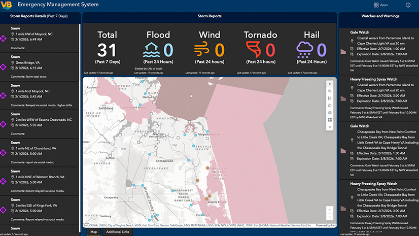Image resolution: width=419 pixels, height=236 pixels.
Task: Click brown circle marker beside Back Bay label
Action: pyautogui.click(x=207, y=168)
